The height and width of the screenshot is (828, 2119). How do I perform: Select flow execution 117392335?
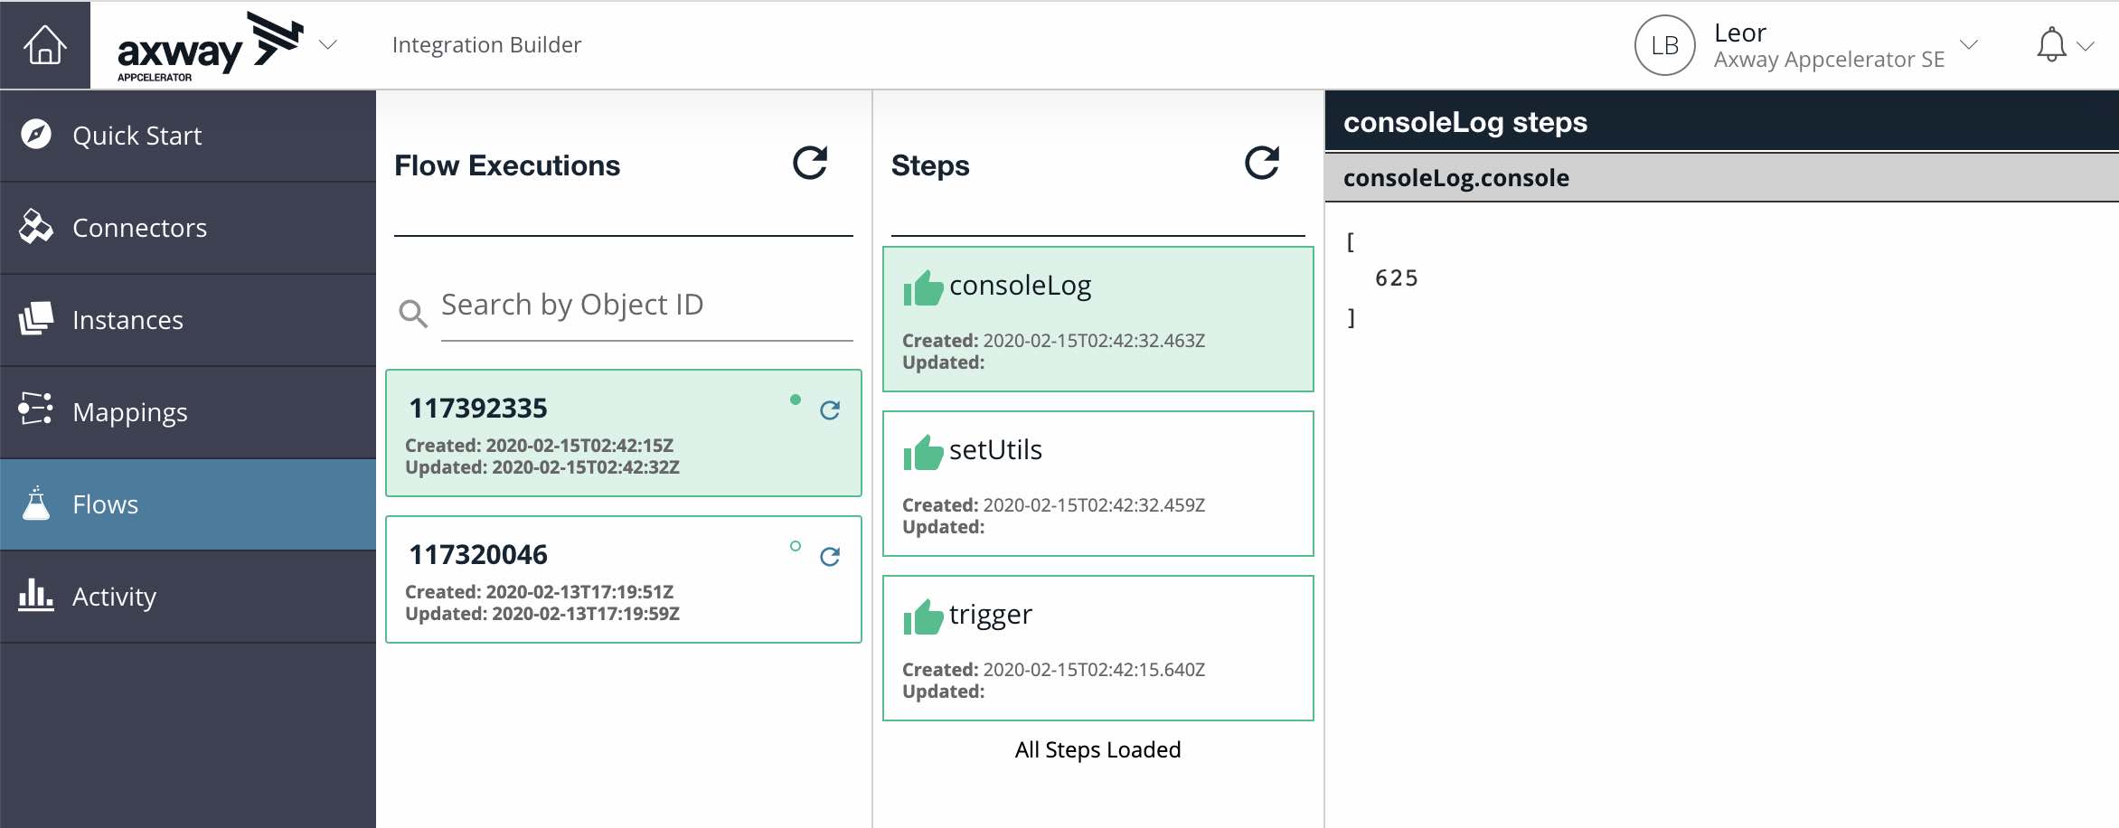[x=624, y=433]
